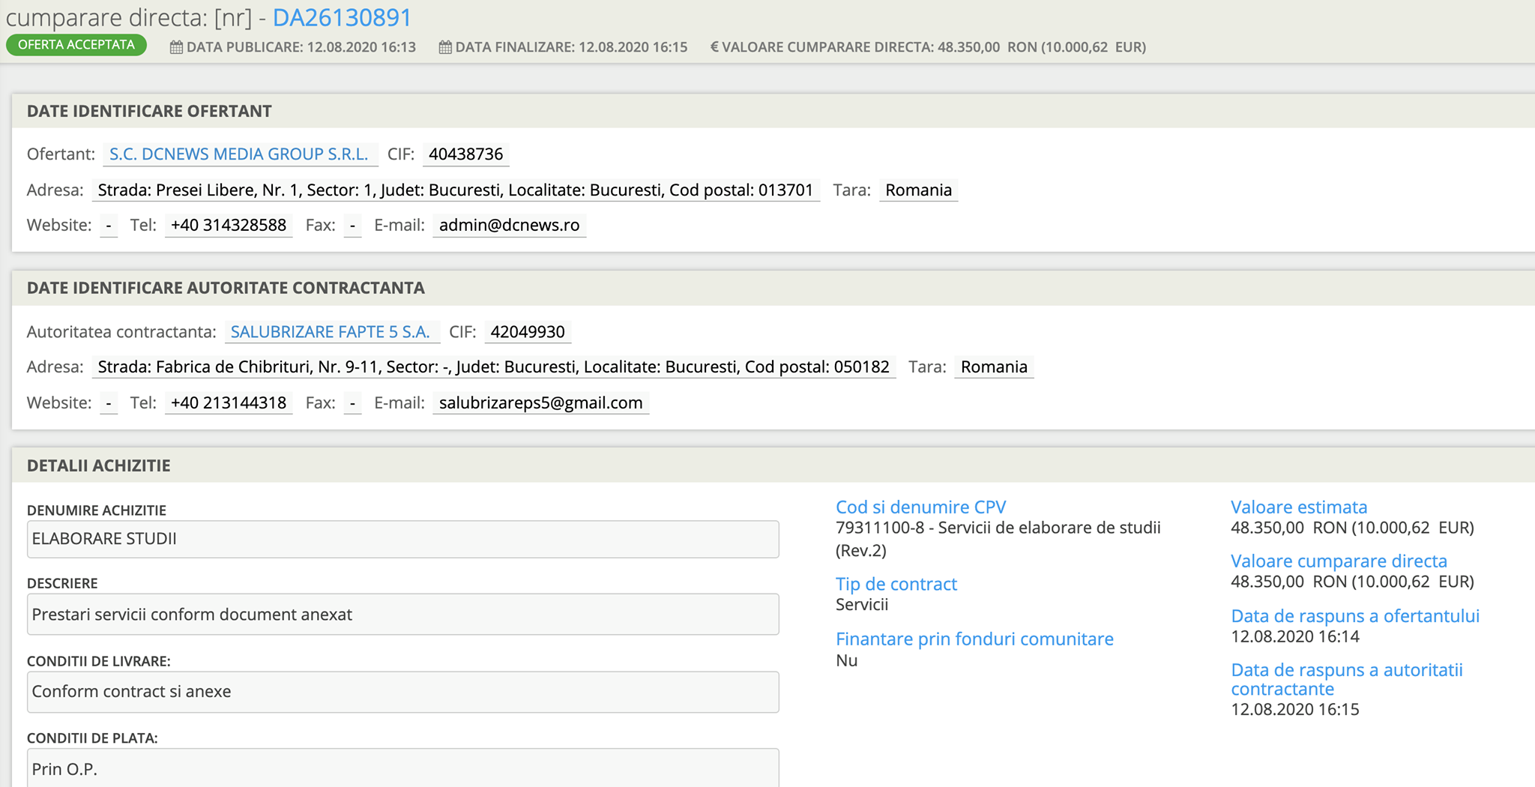1535x787 pixels.
Task: Click the calendar icon beside DATA PUBLICARE
Action: [176, 47]
